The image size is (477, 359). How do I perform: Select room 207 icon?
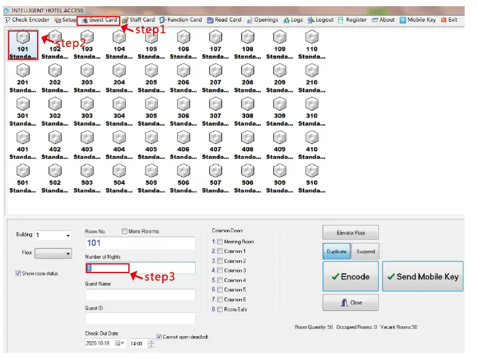pos(215,71)
